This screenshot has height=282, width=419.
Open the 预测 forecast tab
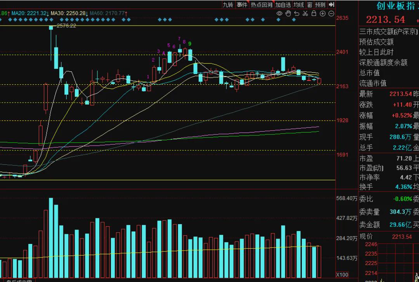point(320,5)
